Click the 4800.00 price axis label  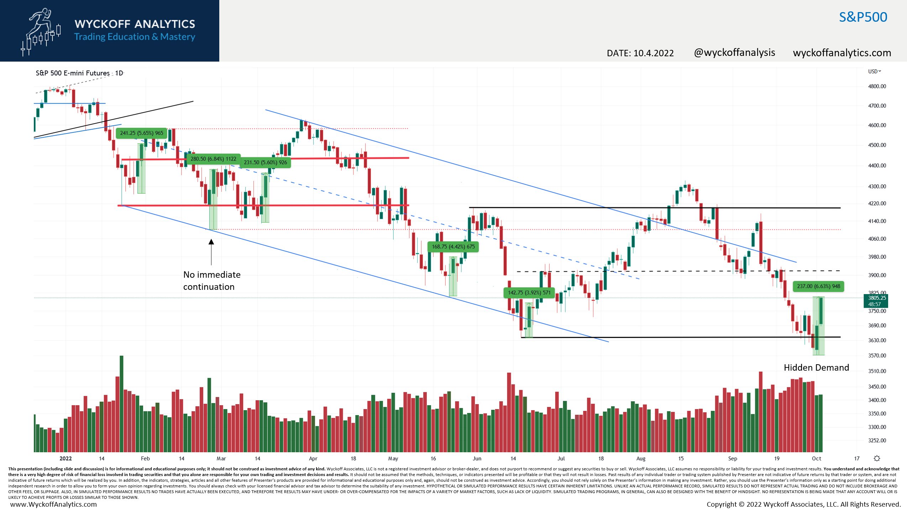click(877, 86)
